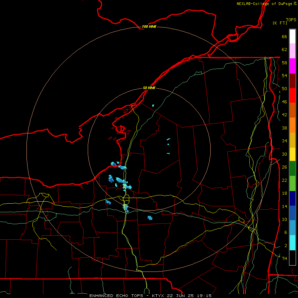Click the medium blue 10-14 kft legend swatch

[292, 213]
